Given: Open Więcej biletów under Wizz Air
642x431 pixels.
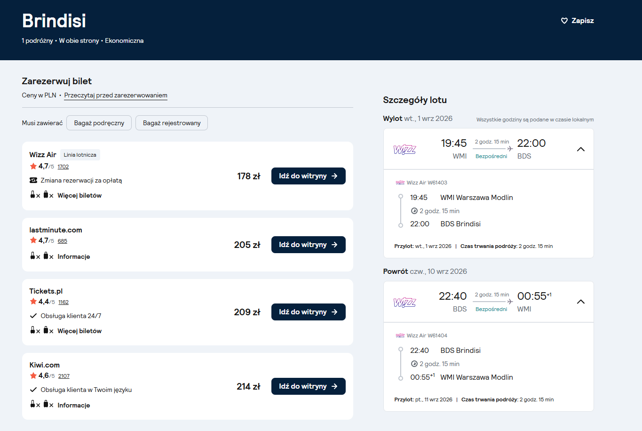Looking at the screenshot, I should tap(79, 195).
